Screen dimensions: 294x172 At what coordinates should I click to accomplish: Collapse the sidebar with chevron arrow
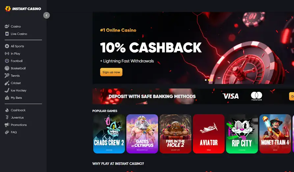point(46,15)
